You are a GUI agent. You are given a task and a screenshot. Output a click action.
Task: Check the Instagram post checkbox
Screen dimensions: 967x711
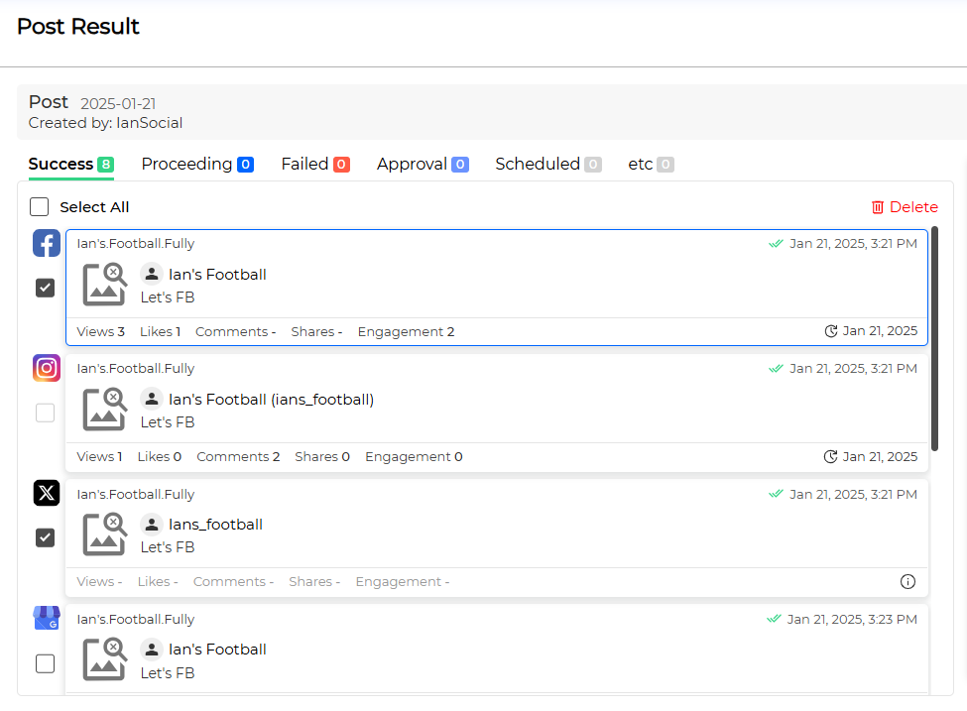45,413
